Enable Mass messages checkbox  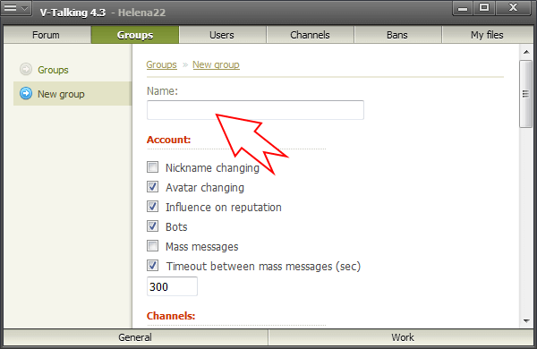[153, 246]
